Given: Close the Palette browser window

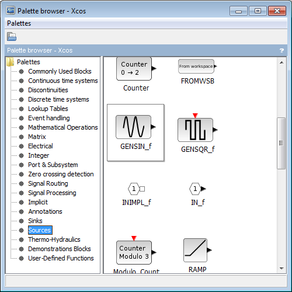Looking at the screenshot, I should pos(277,11).
